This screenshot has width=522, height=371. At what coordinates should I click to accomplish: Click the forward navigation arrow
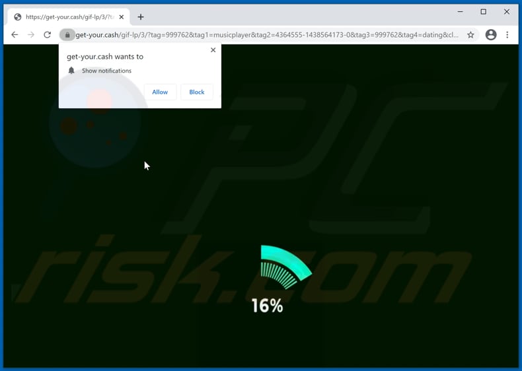tap(31, 34)
